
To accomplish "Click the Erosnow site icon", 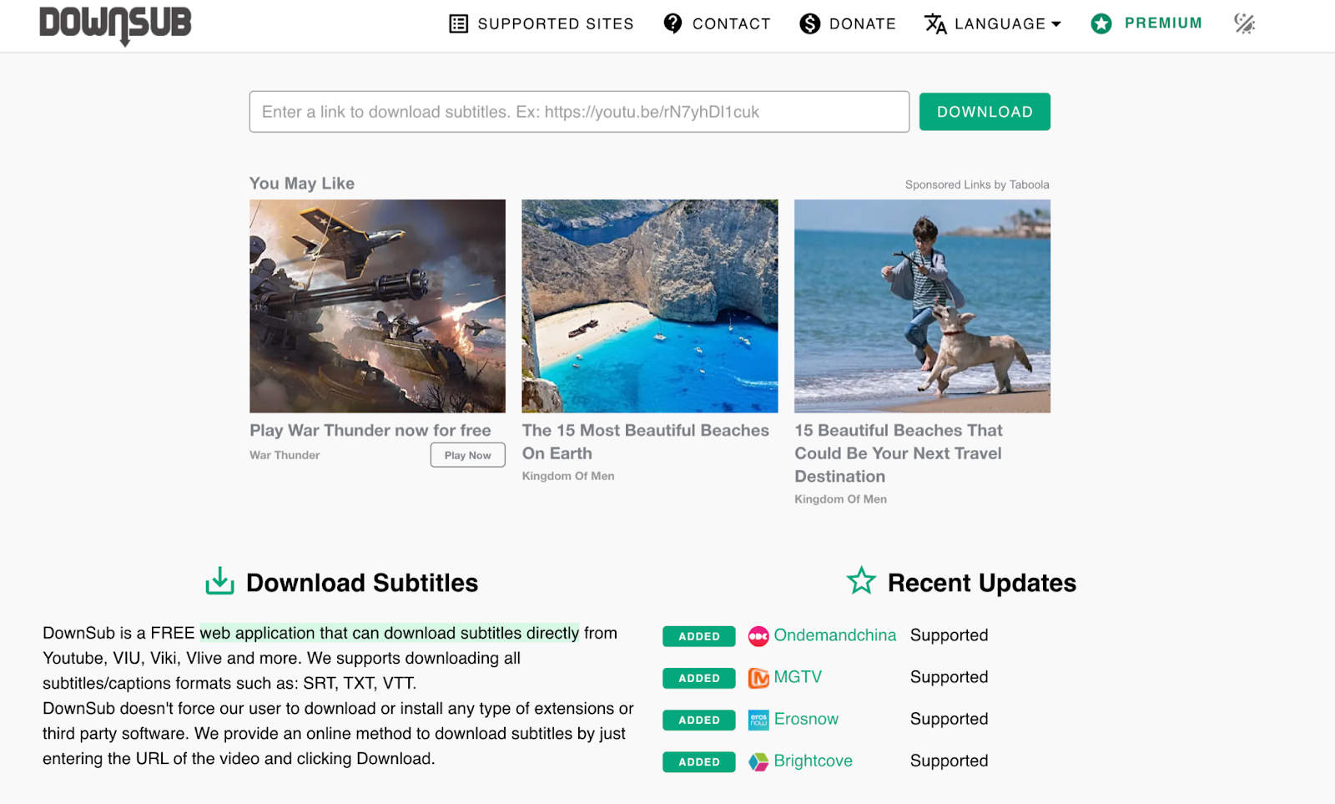I will [758, 720].
